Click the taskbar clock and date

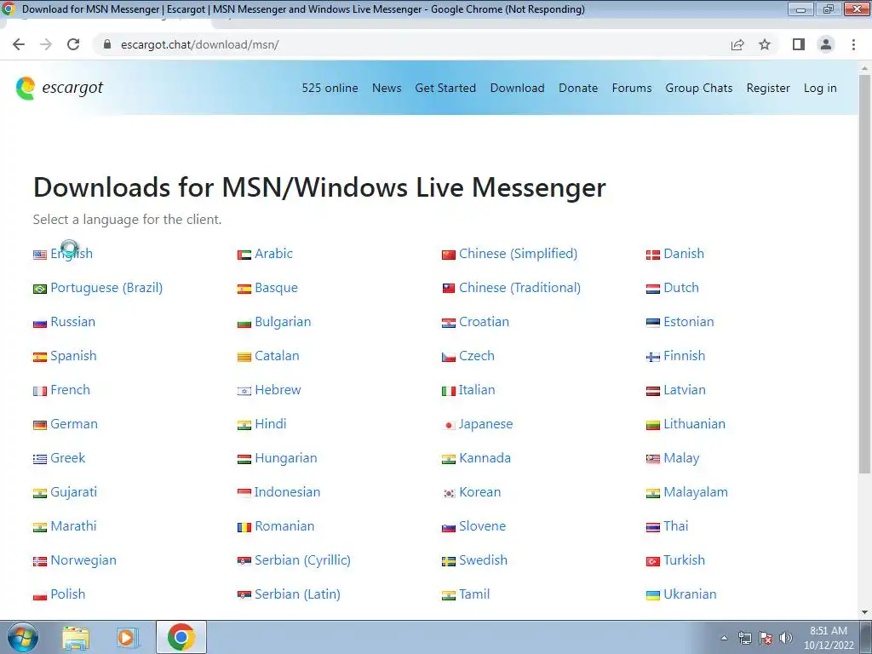click(x=829, y=638)
